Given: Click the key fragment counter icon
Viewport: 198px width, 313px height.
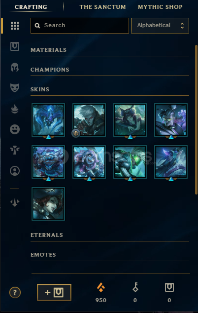Looking at the screenshot, I should [135, 287].
